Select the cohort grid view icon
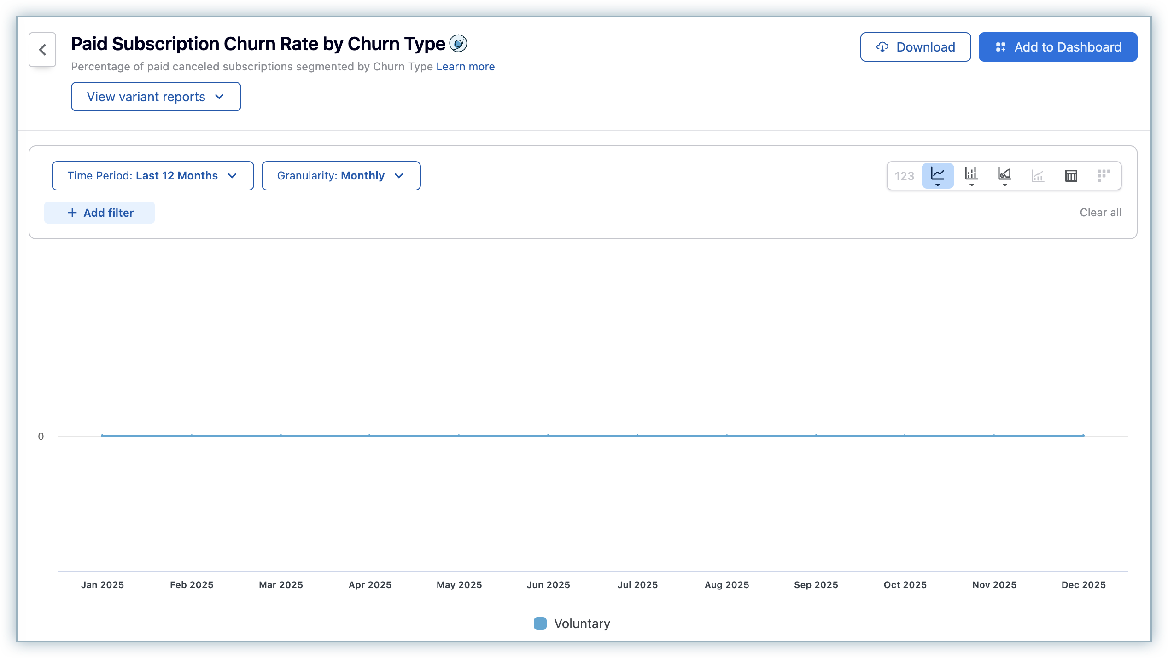The width and height of the screenshot is (1168, 658). (1104, 175)
